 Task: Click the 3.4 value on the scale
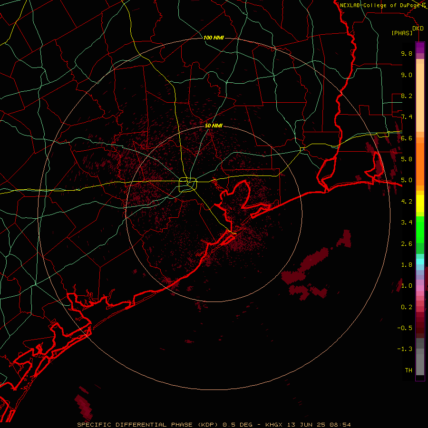pos(407,223)
